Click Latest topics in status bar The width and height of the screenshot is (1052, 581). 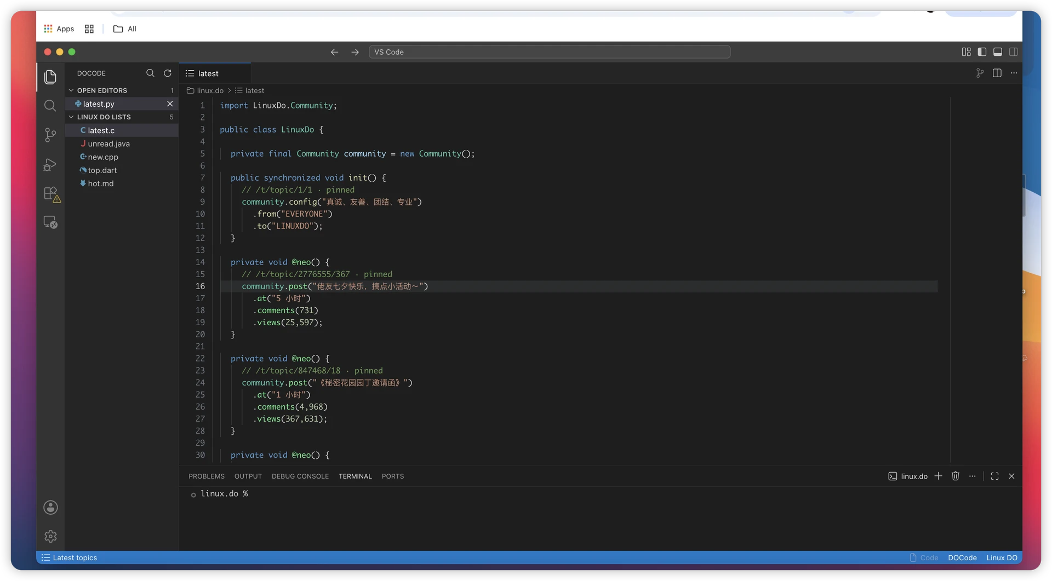tap(69, 558)
